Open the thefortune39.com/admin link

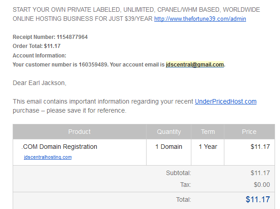[x=200, y=19]
